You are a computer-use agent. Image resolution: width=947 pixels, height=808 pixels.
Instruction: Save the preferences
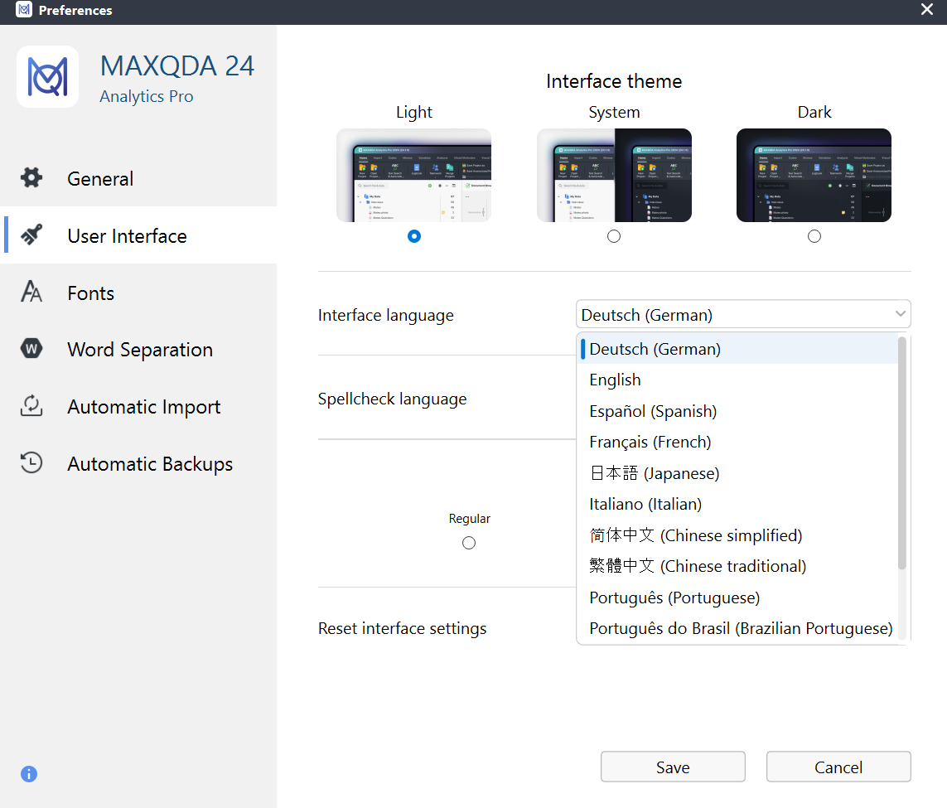pyautogui.click(x=673, y=767)
